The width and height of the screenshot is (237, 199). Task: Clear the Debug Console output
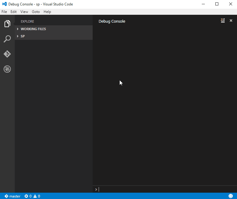point(223,21)
